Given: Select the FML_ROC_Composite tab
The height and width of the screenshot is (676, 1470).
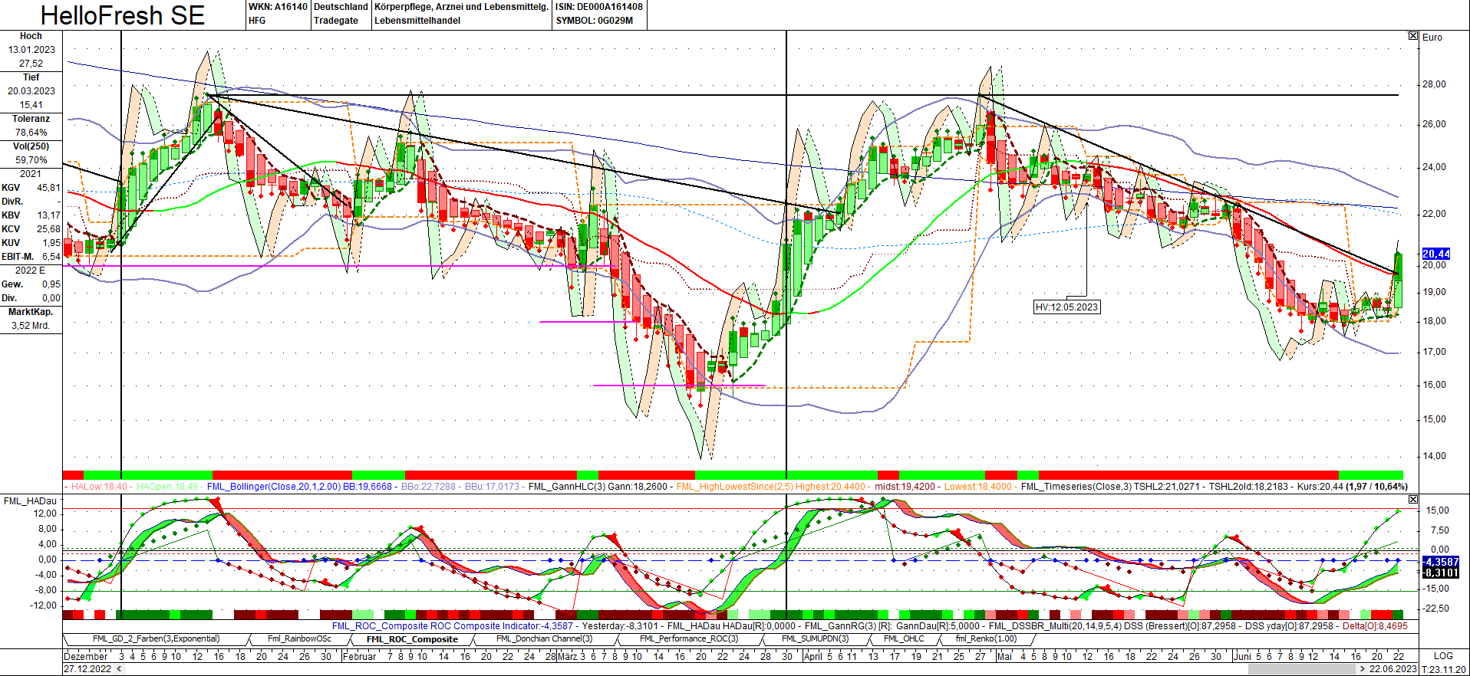Looking at the screenshot, I should (x=412, y=639).
